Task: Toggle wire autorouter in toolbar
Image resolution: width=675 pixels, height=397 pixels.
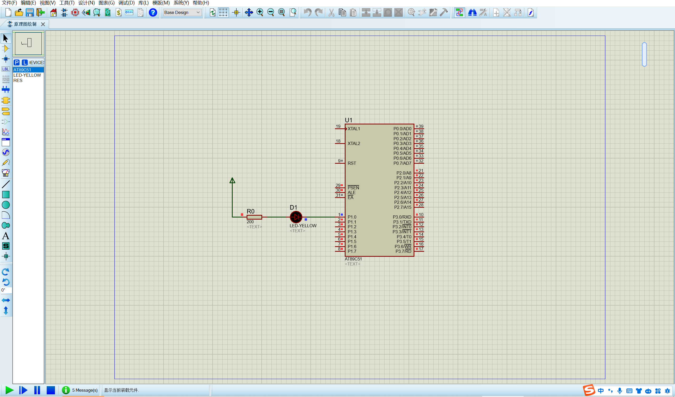Action: 459,12
